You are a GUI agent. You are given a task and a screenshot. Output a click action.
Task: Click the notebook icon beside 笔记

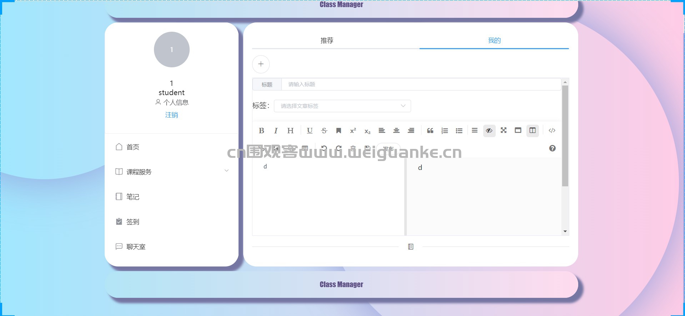pyautogui.click(x=119, y=197)
